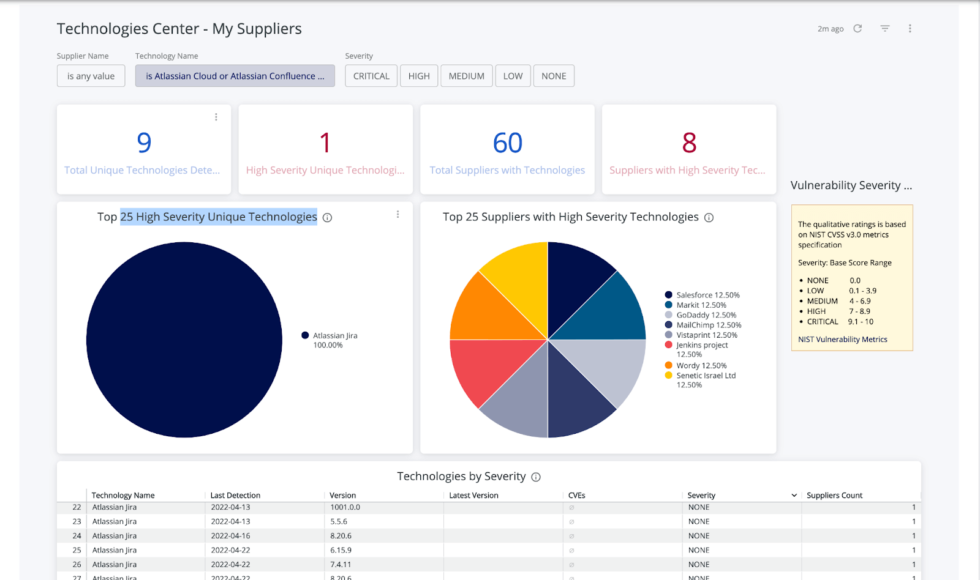The image size is (980, 580).
Task: Click the 'Total Suppliers with Technologies' label
Action: click(x=507, y=170)
